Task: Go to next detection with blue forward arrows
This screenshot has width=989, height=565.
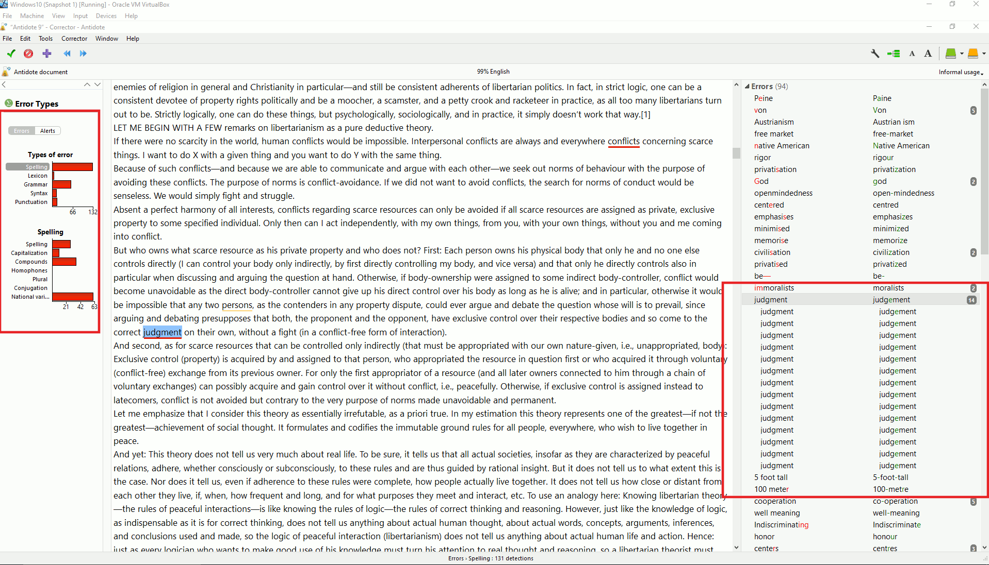Action: tap(83, 54)
